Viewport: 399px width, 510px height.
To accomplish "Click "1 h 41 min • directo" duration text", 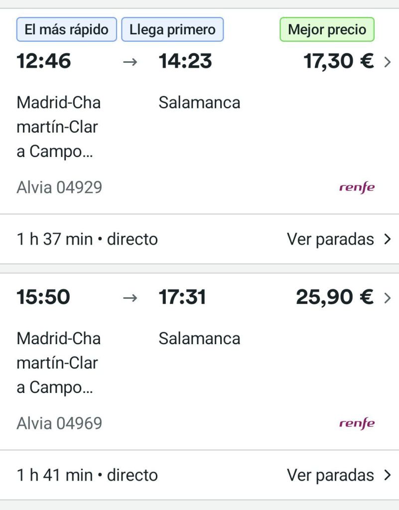I will 87,475.
